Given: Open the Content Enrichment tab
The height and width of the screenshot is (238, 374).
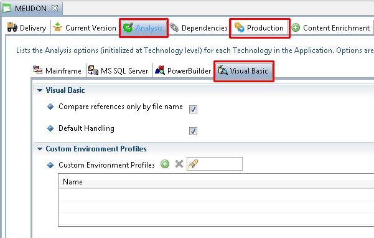Looking at the screenshot, I should pyautogui.click(x=330, y=28).
